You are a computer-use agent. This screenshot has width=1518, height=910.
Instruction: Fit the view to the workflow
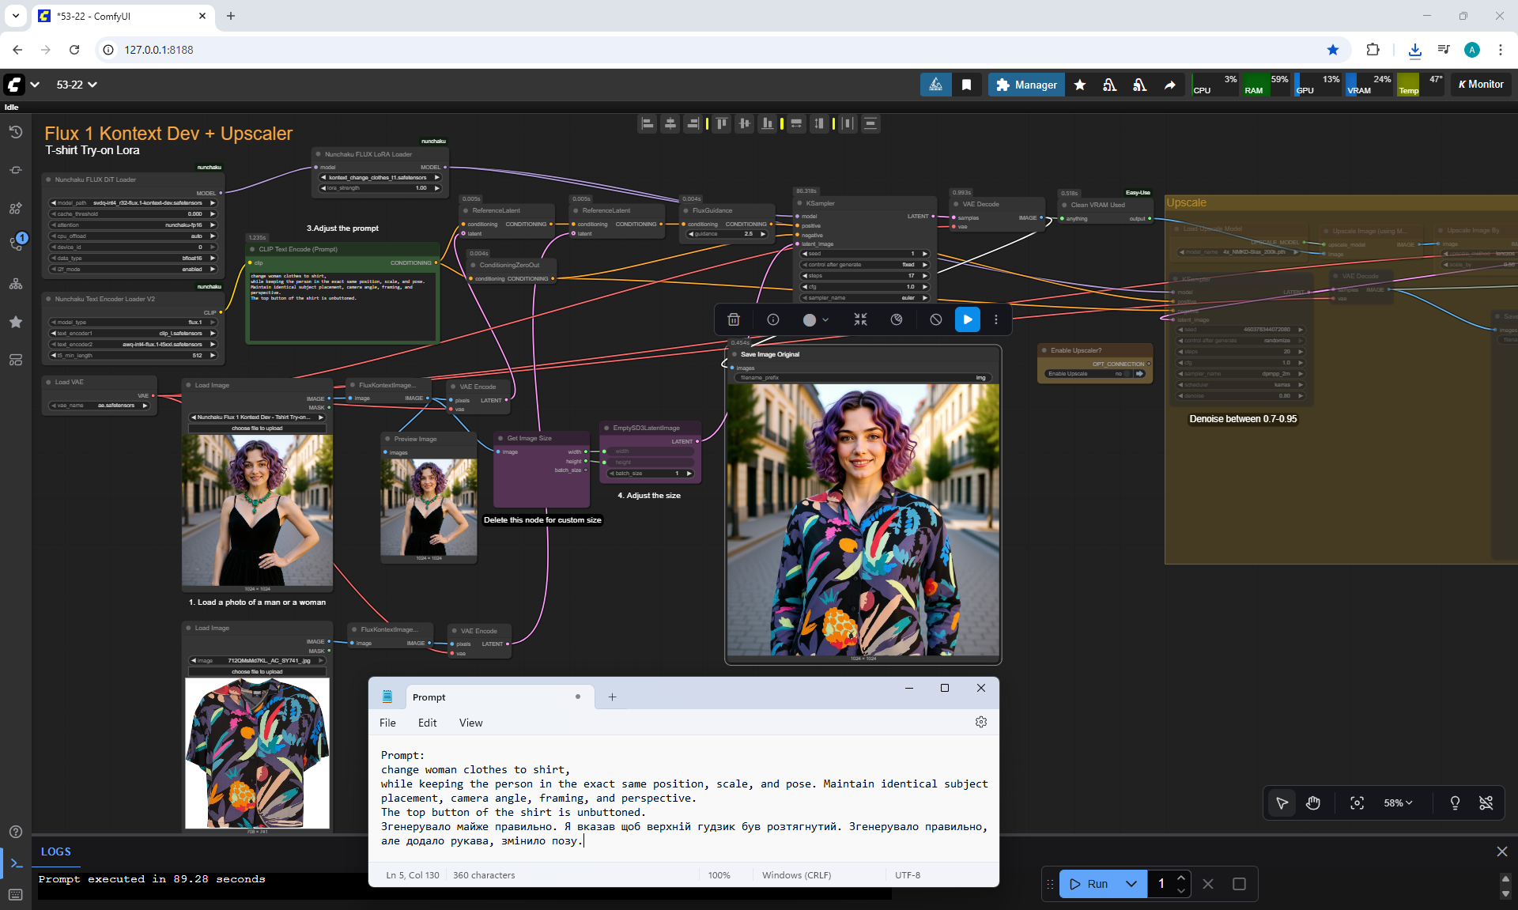1357,803
